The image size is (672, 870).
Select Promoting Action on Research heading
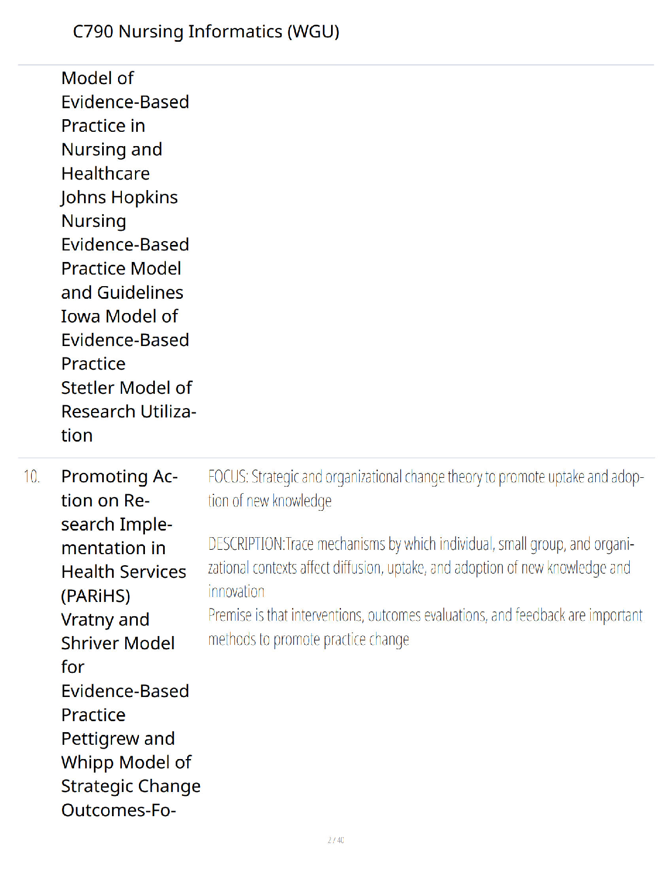tap(119, 500)
